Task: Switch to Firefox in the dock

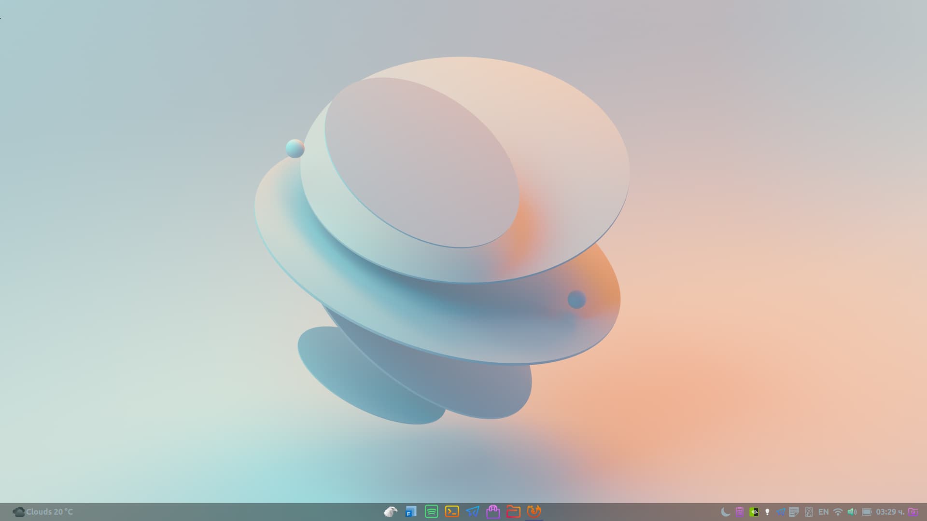Action: tap(534, 511)
